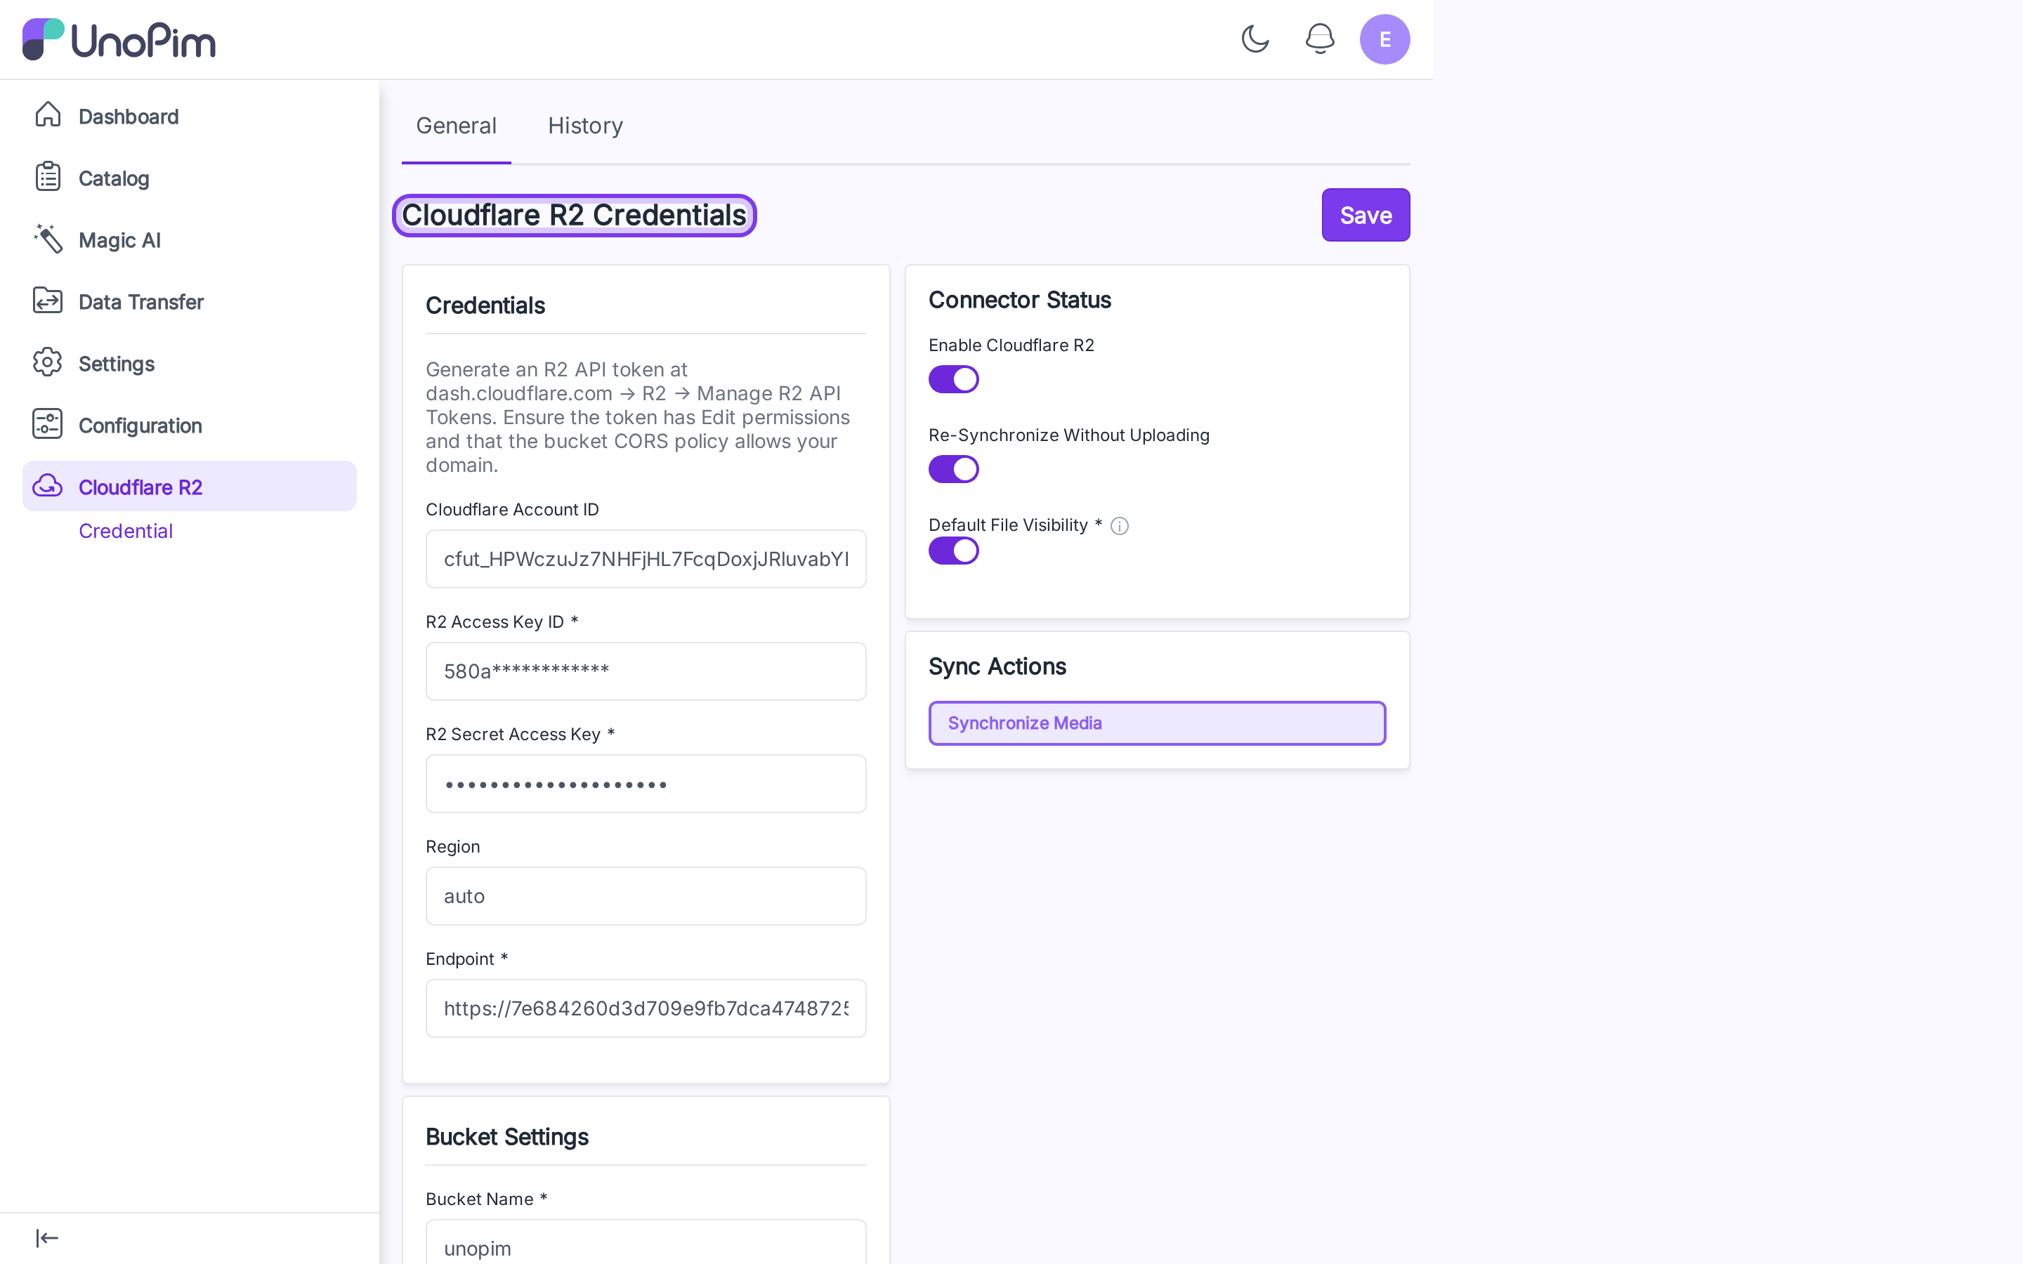
Task: Click the Magic AI wand icon
Action: (x=48, y=239)
